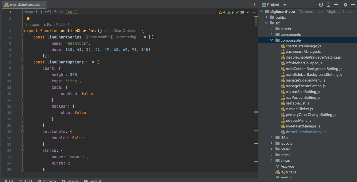The image size is (357, 182).
Task: Toggle fold marker on the zoom block
Action: click(22, 87)
